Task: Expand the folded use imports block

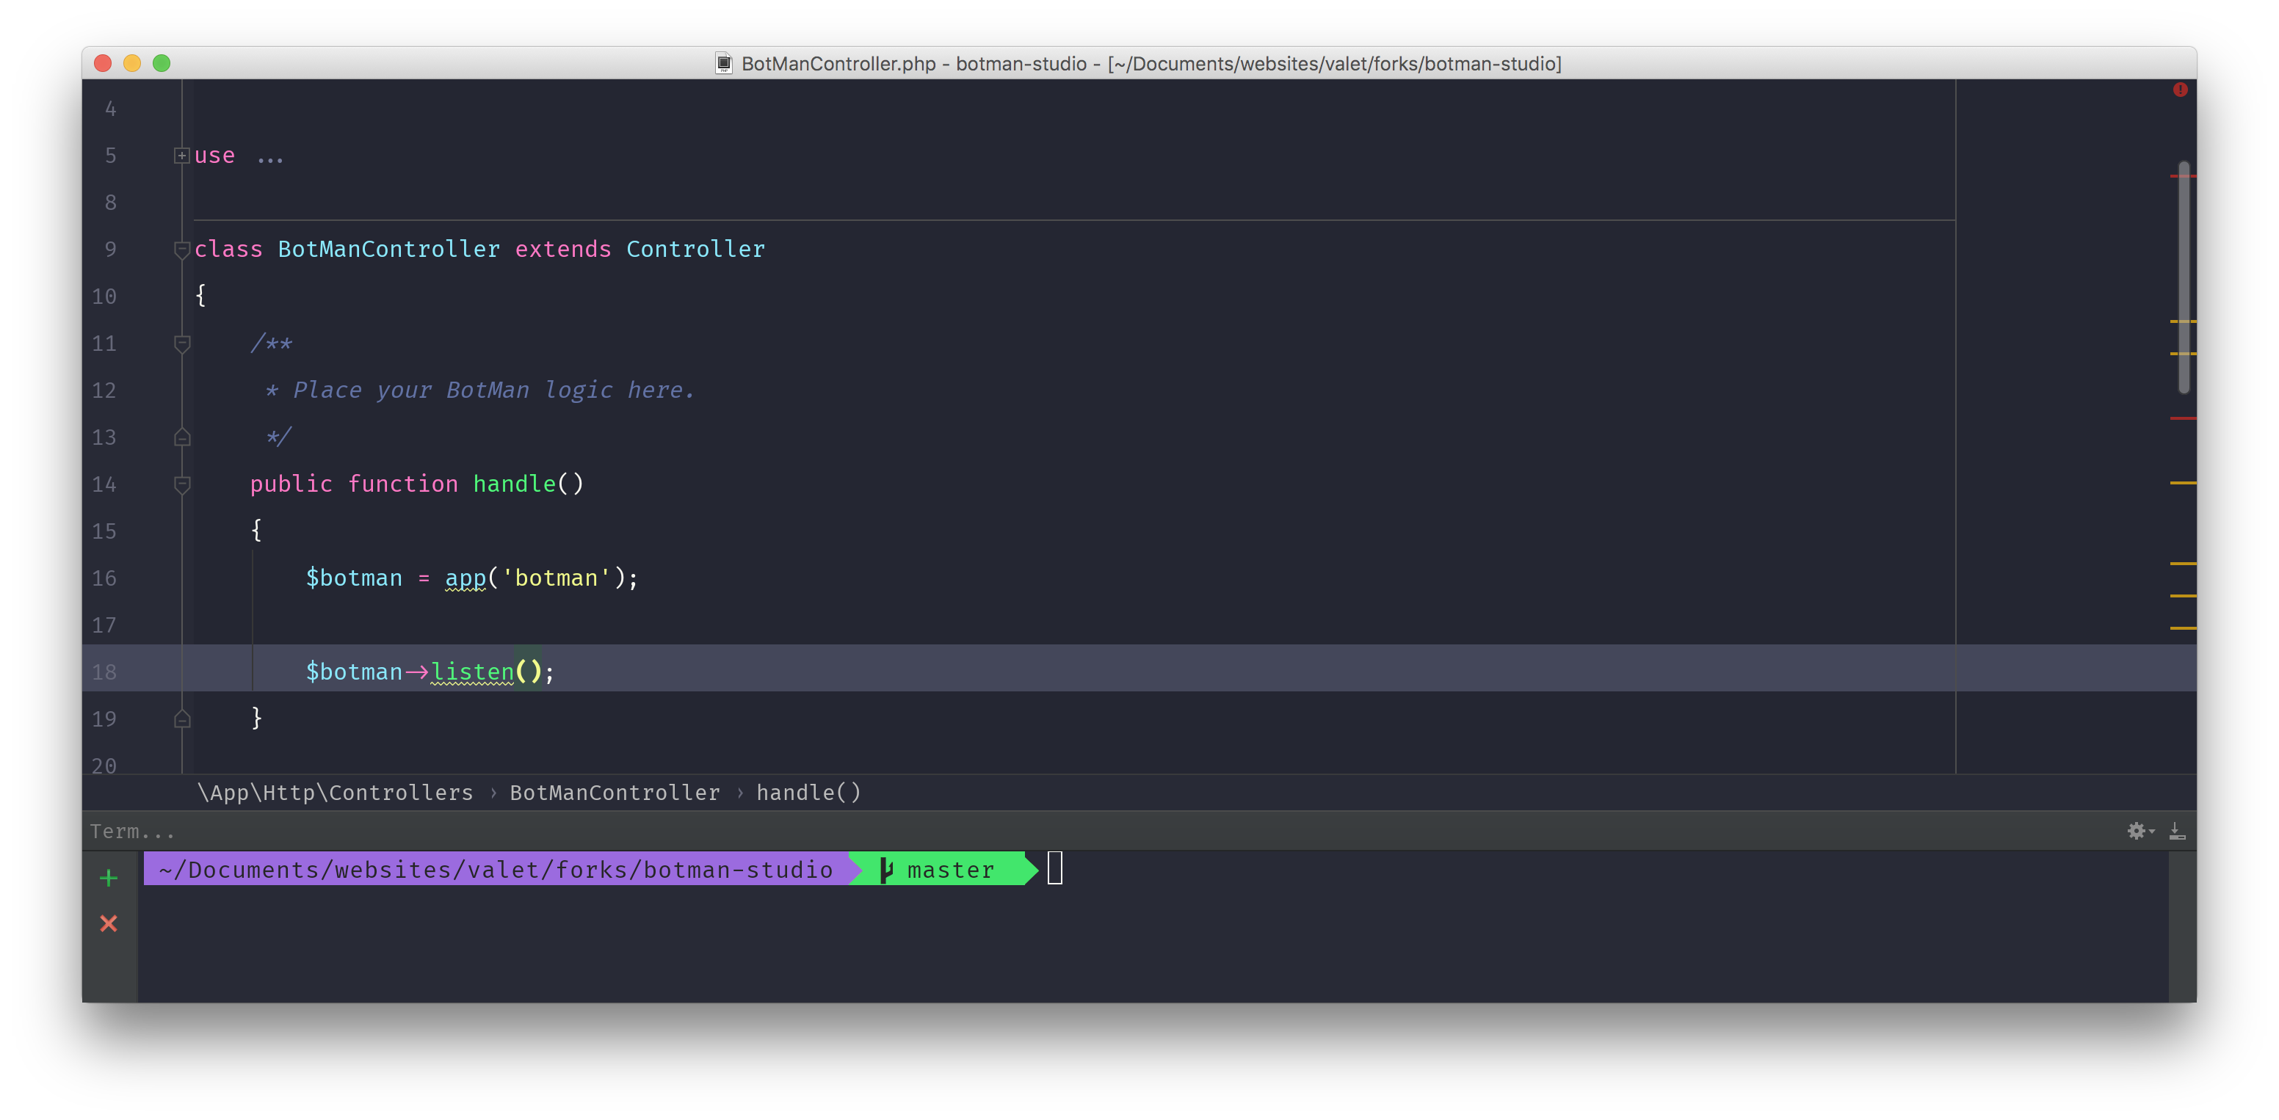Action: point(181,156)
